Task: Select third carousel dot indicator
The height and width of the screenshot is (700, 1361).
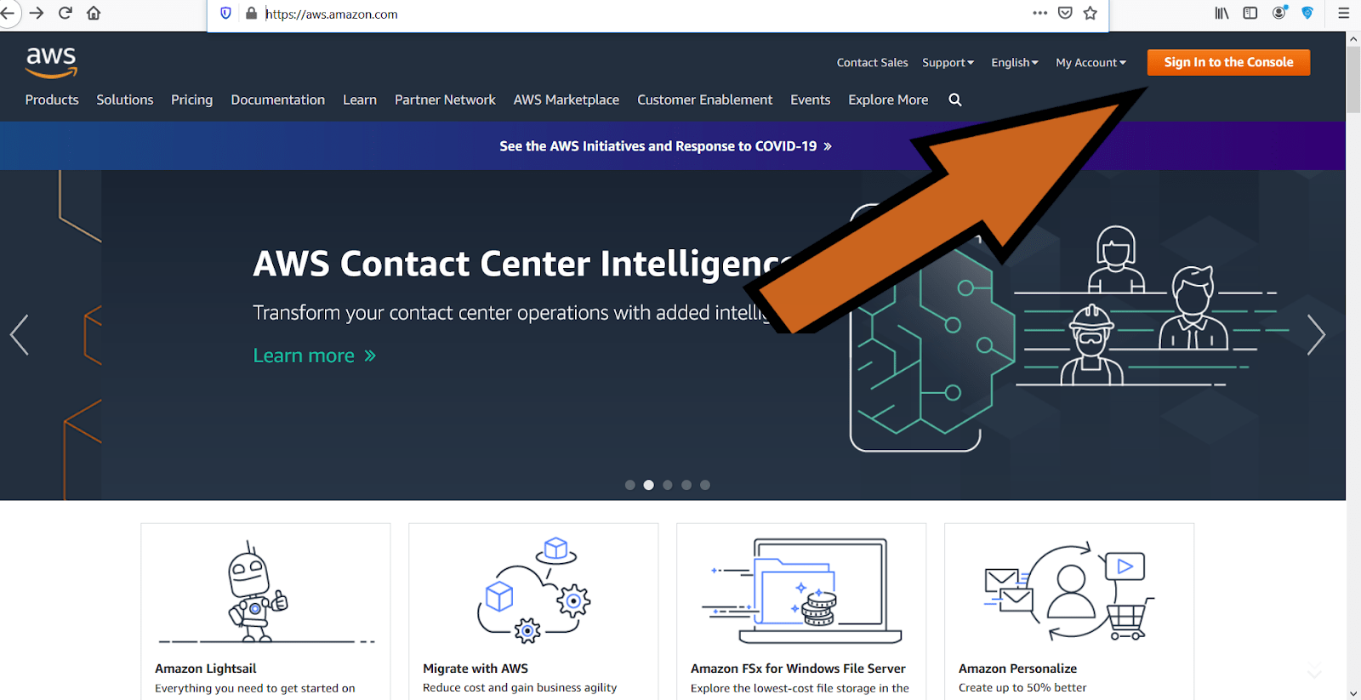Action: pyautogui.click(x=668, y=485)
